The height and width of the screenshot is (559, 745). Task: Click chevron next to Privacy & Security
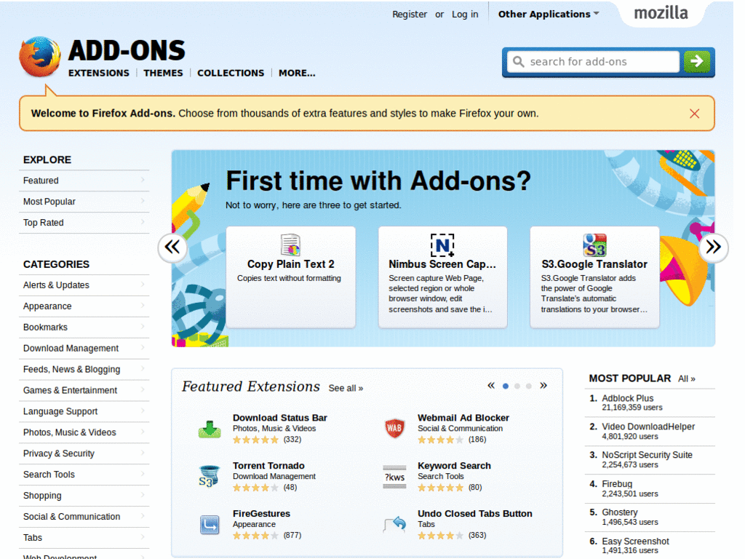(143, 453)
